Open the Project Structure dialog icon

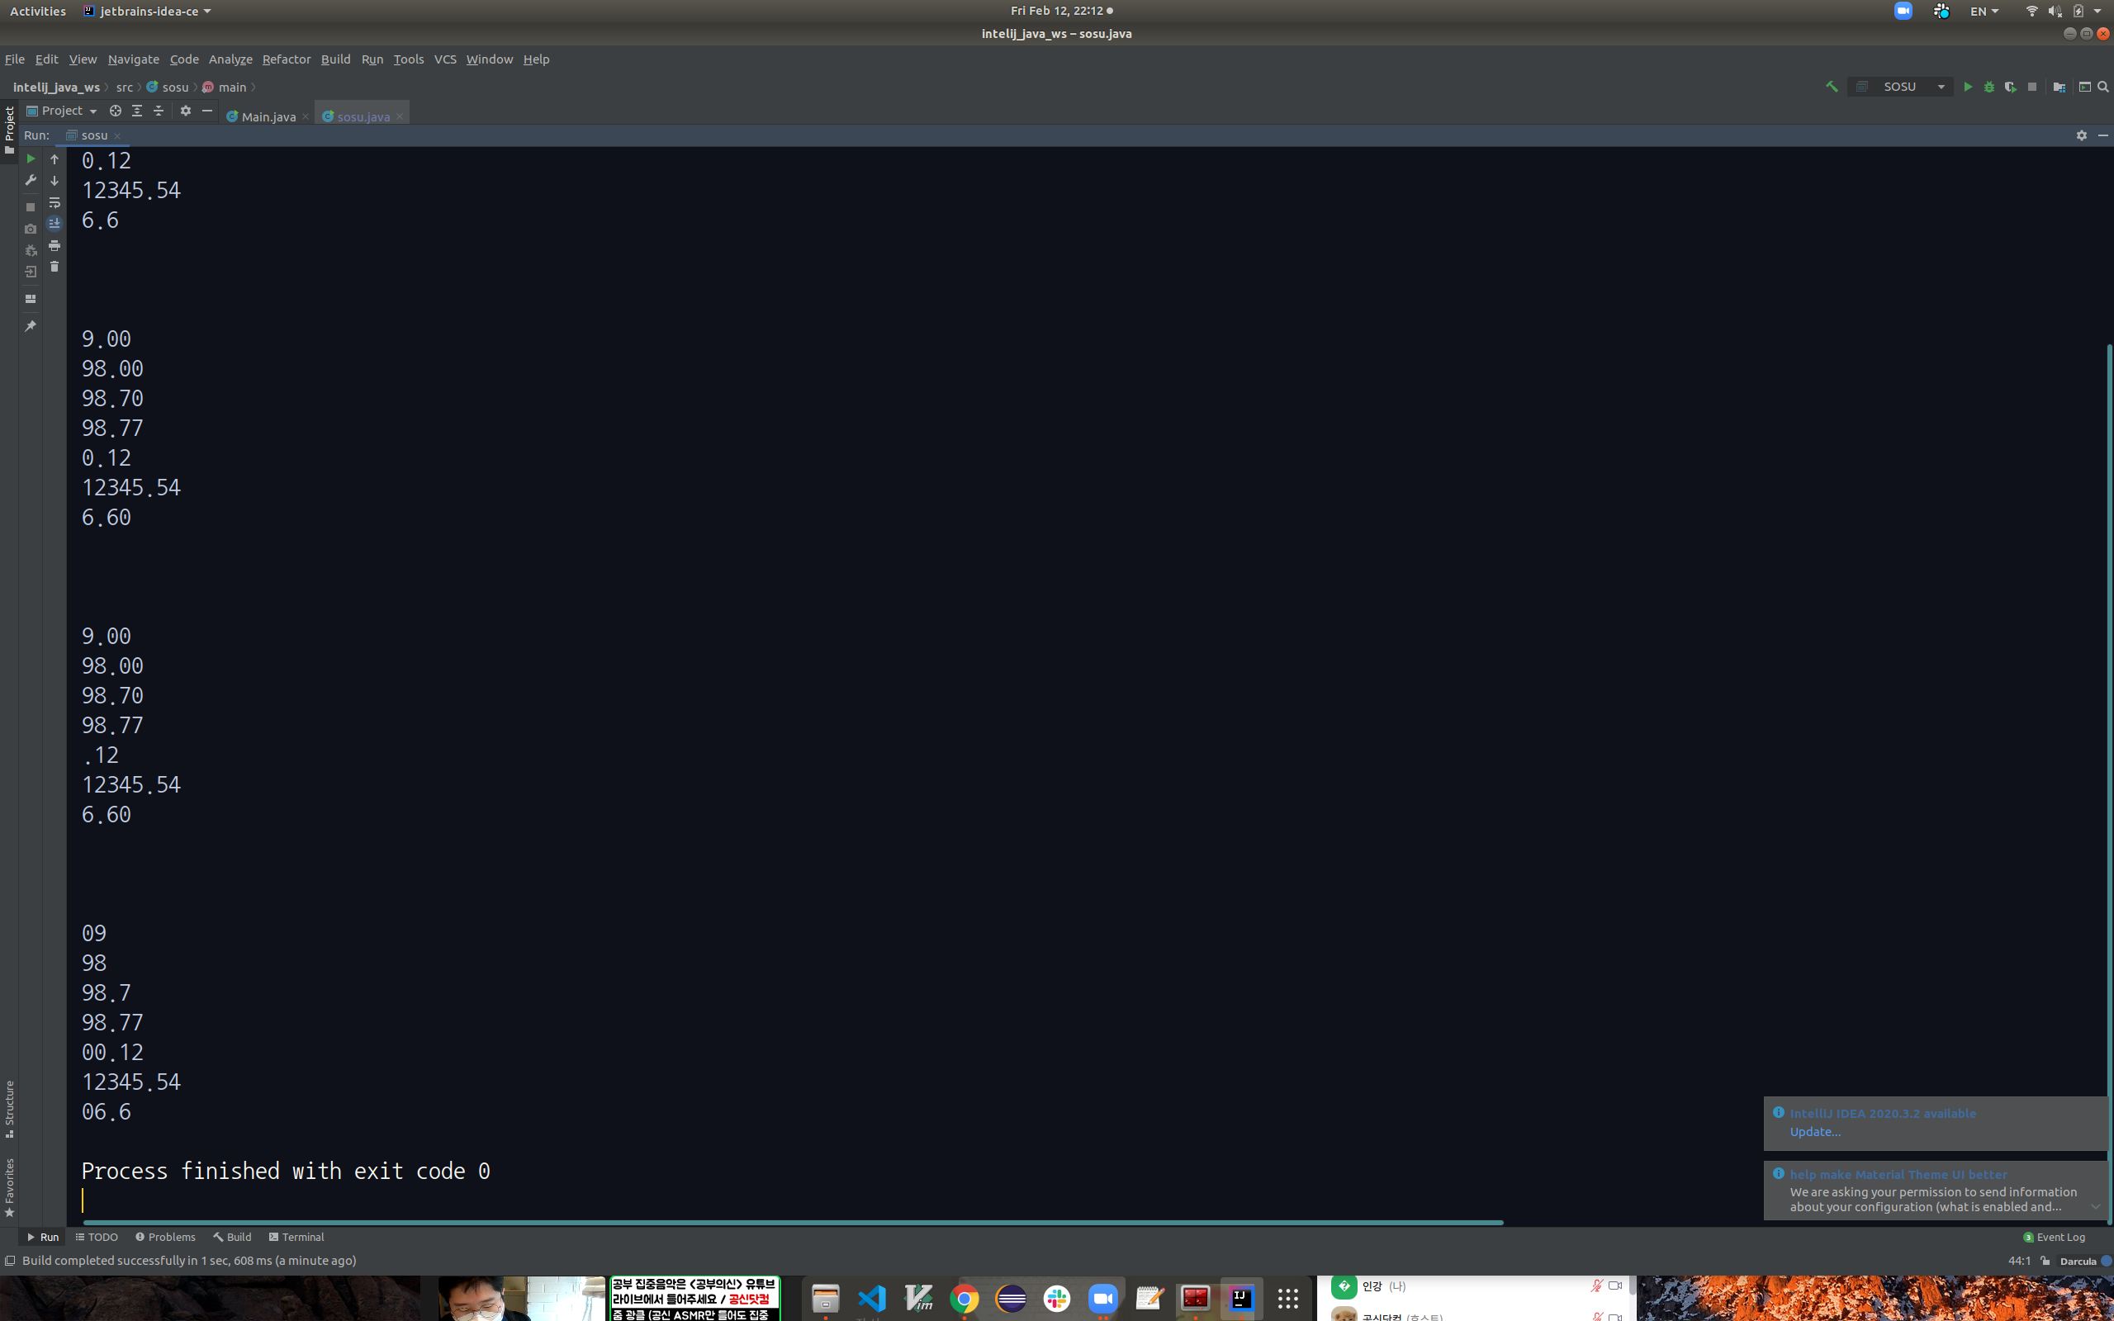[2059, 87]
